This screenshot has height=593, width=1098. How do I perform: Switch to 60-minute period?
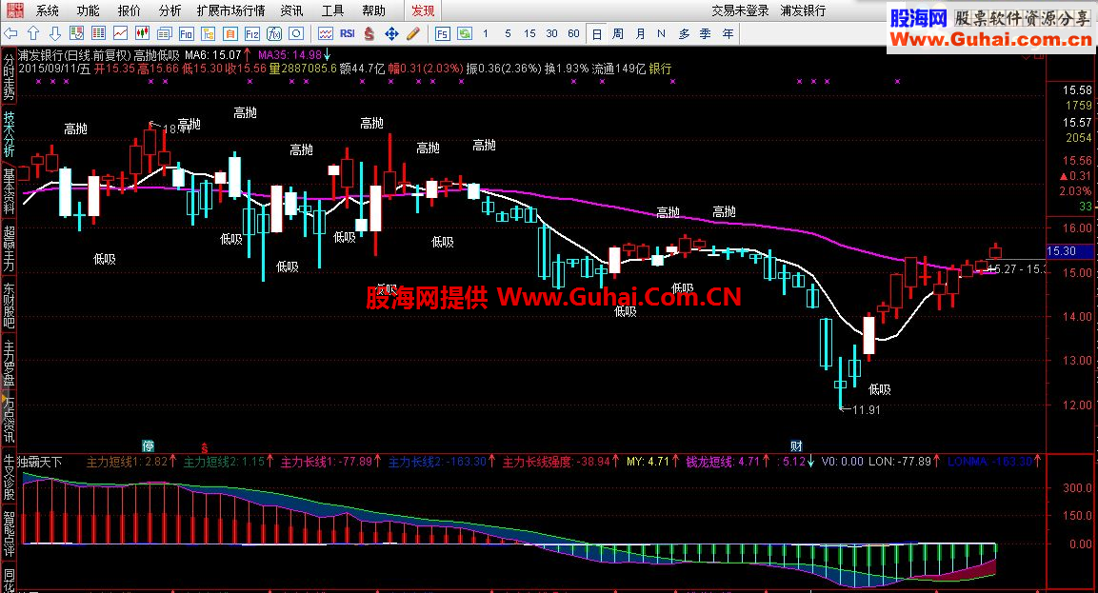click(573, 33)
